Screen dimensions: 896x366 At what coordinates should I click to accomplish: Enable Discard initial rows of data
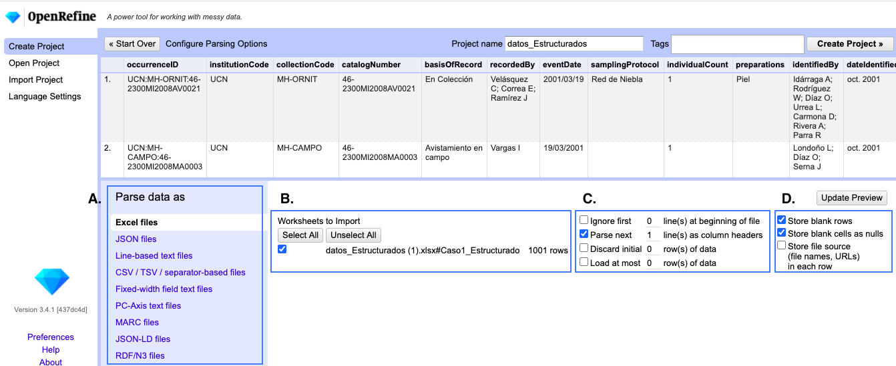584,248
